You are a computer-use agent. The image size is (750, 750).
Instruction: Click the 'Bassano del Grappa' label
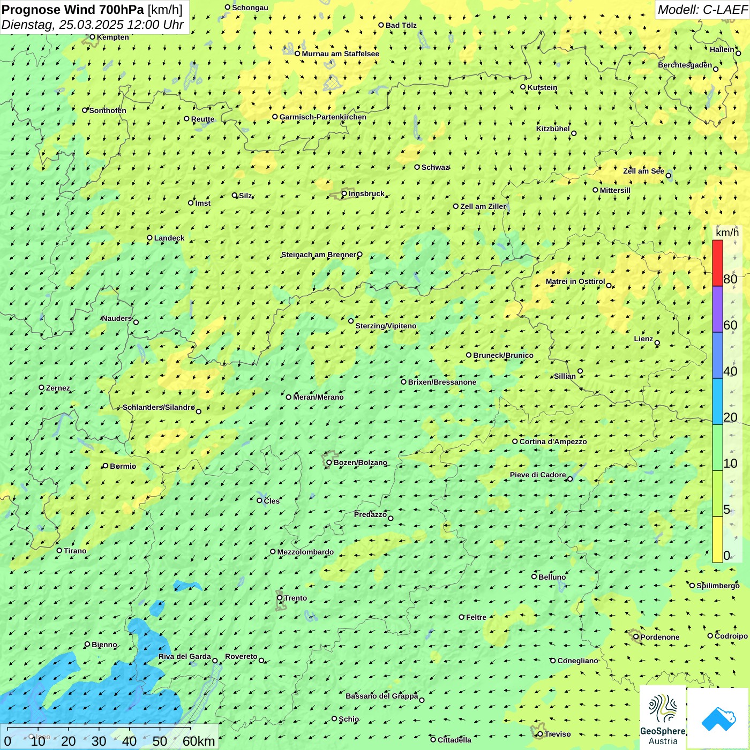tap(382, 696)
